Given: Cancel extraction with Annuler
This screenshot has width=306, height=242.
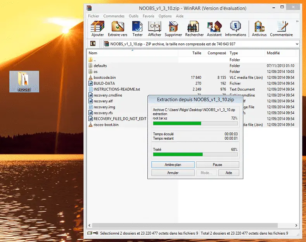Looking at the screenshot, I should (173, 173).
